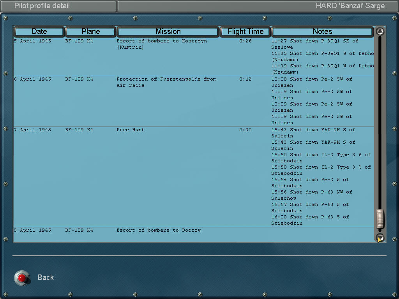399x299 pixels.
Task: Click note '15:54 Shot down Pe-2 S of'
Action: click(x=310, y=179)
